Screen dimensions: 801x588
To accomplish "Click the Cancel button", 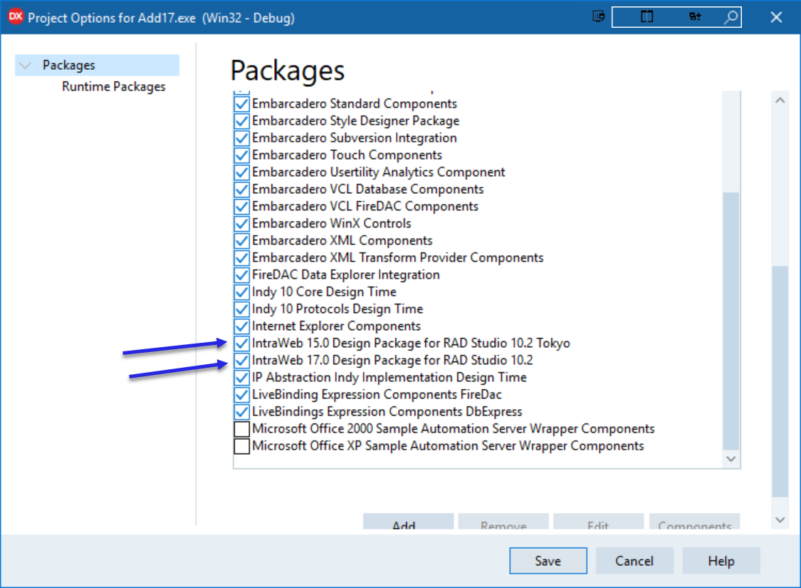I will pos(634,561).
